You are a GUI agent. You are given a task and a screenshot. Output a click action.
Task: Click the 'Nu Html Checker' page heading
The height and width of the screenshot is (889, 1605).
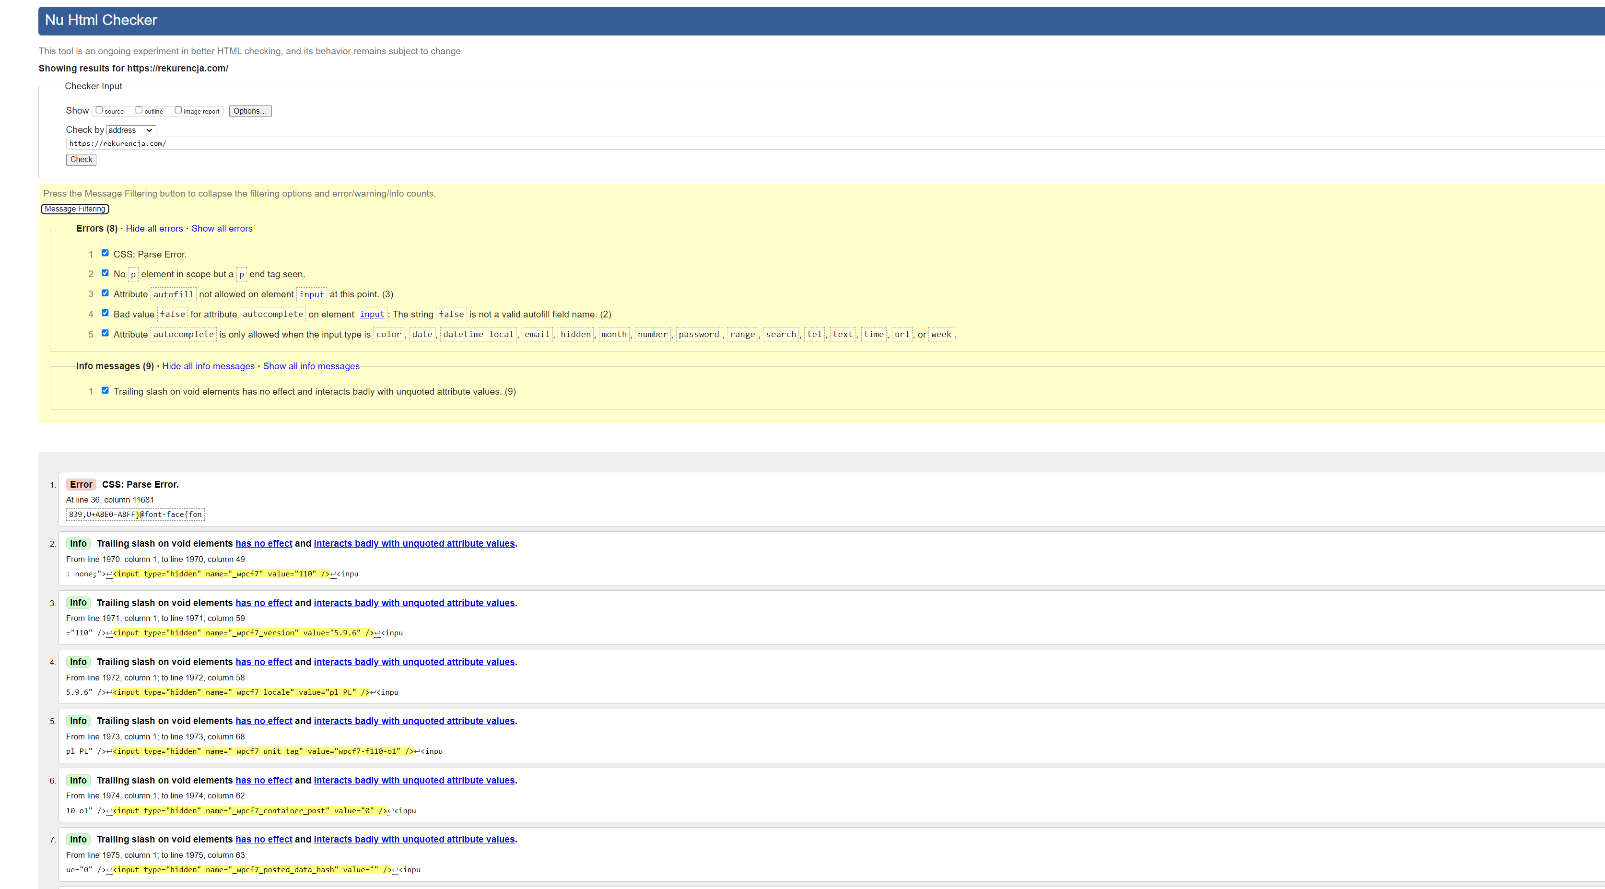click(x=101, y=21)
